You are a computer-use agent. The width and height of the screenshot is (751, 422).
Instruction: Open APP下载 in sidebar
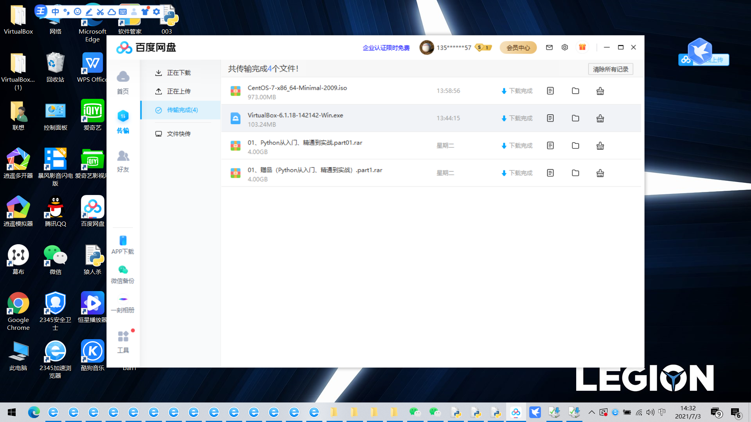(123, 245)
